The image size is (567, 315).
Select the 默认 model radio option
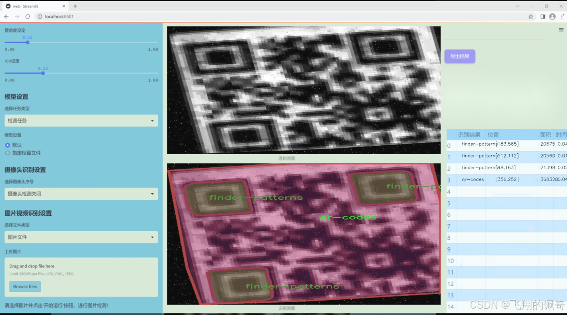[8, 145]
